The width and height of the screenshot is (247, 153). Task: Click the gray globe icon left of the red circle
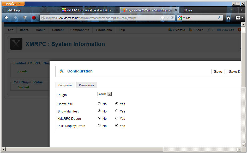pyautogui.click(x=25, y=18)
